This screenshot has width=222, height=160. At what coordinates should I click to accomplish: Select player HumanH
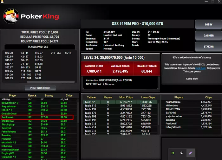(x=38, y=139)
